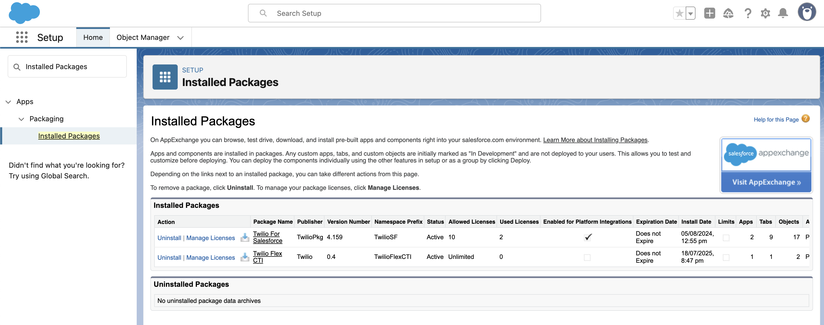
Task: Click the Namespace Prefix column header
Action: 398,222
